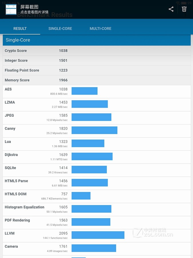The width and height of the screenshot is (193, 258).
Task: Tap the Camera benchmark score bar
Action: point(94,248)
